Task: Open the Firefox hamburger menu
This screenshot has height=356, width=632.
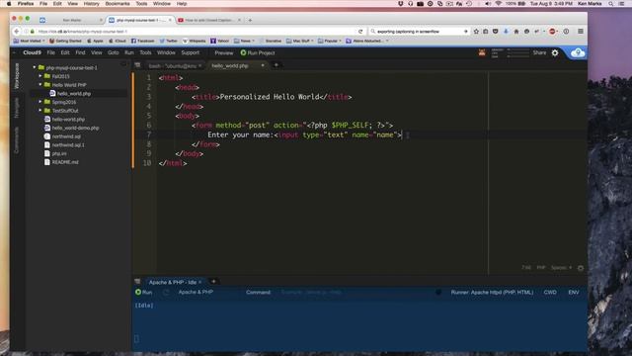Action: (x=581, y=31)
